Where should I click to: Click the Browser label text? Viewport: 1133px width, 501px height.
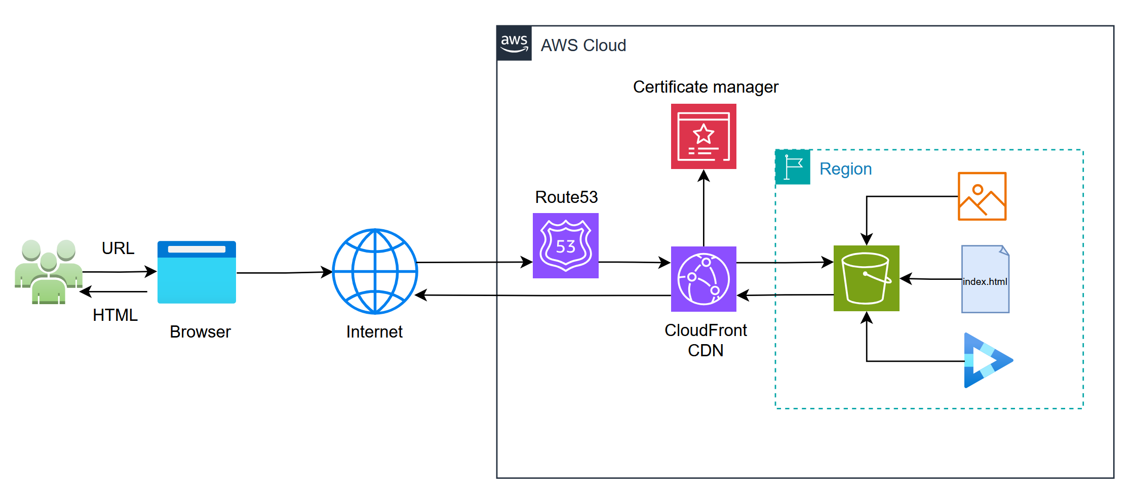pyautogui.click(x=200, y=332)
